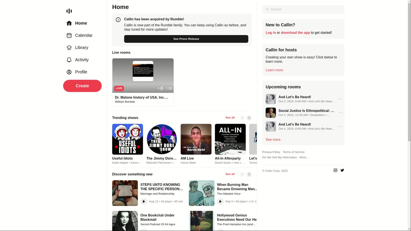This screenshot has width=411, height=231.
Task: Open options for Oct 4 And Let's Be Heard
Action: pos(340,126)
